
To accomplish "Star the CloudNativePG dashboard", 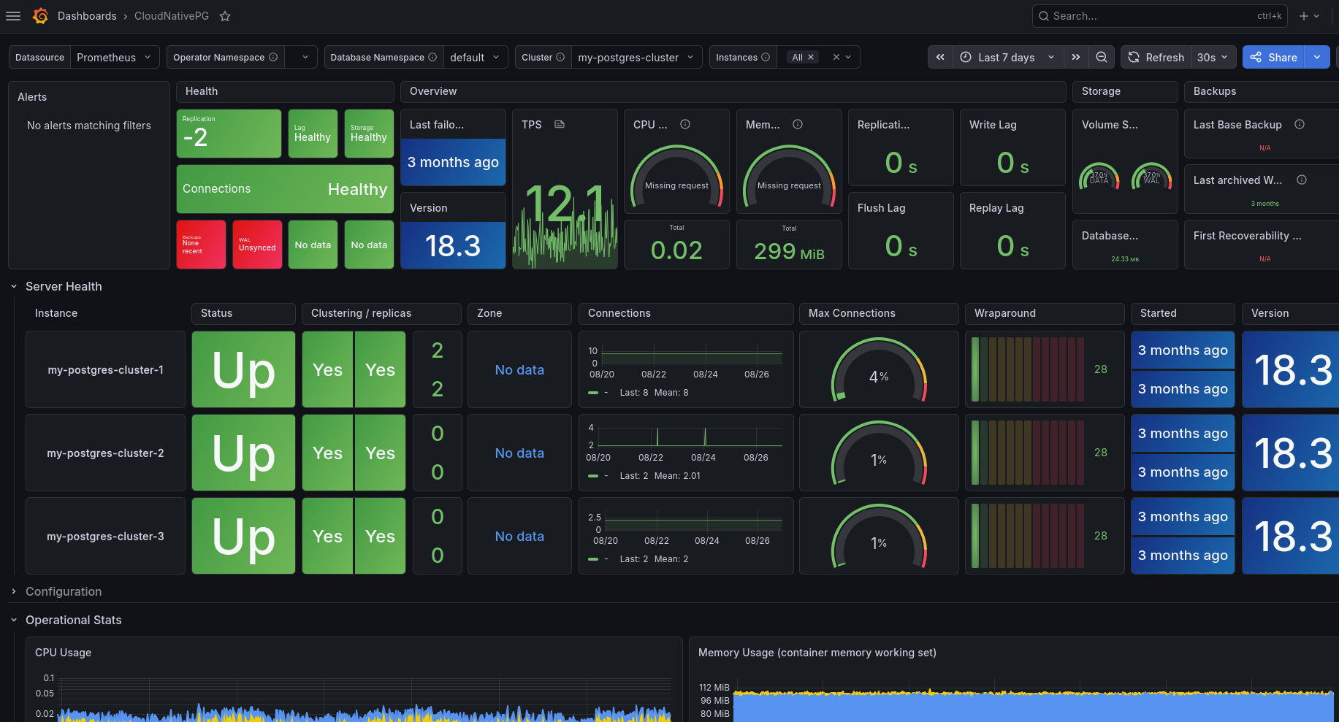I will [225, 16].
